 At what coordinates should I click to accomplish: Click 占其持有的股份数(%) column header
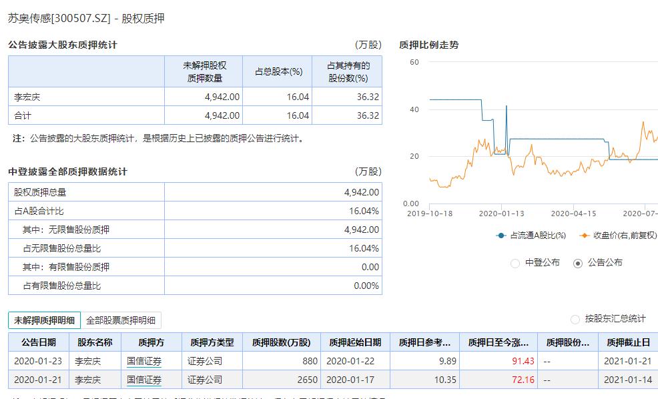click(x=348, y=72)
